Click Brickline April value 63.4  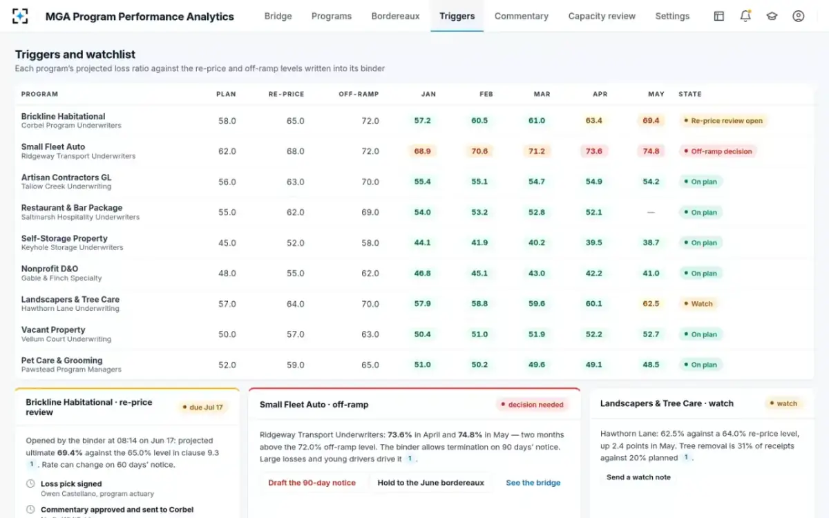click(x=594, y=121)
